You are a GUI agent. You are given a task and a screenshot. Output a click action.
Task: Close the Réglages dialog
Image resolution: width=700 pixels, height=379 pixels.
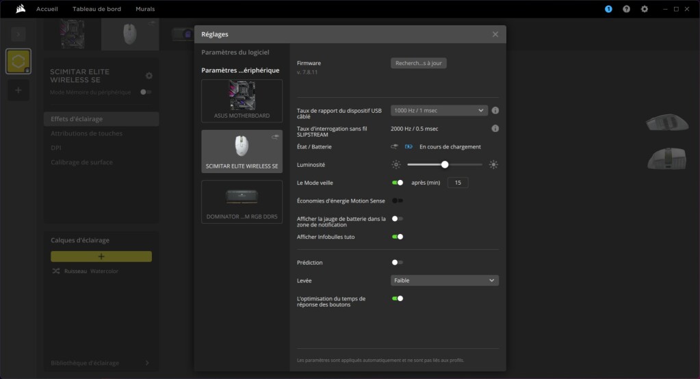[x=495, y=34]
